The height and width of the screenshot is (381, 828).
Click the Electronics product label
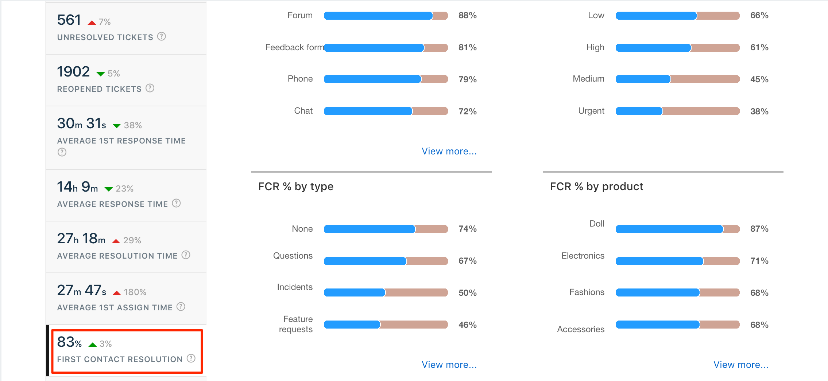583,256
